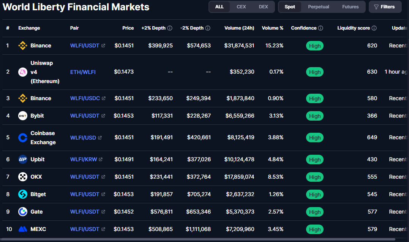Open external link icon for Gate WLFI/USDT
Viewport: 409px width, 242px height.
[103, 212]
